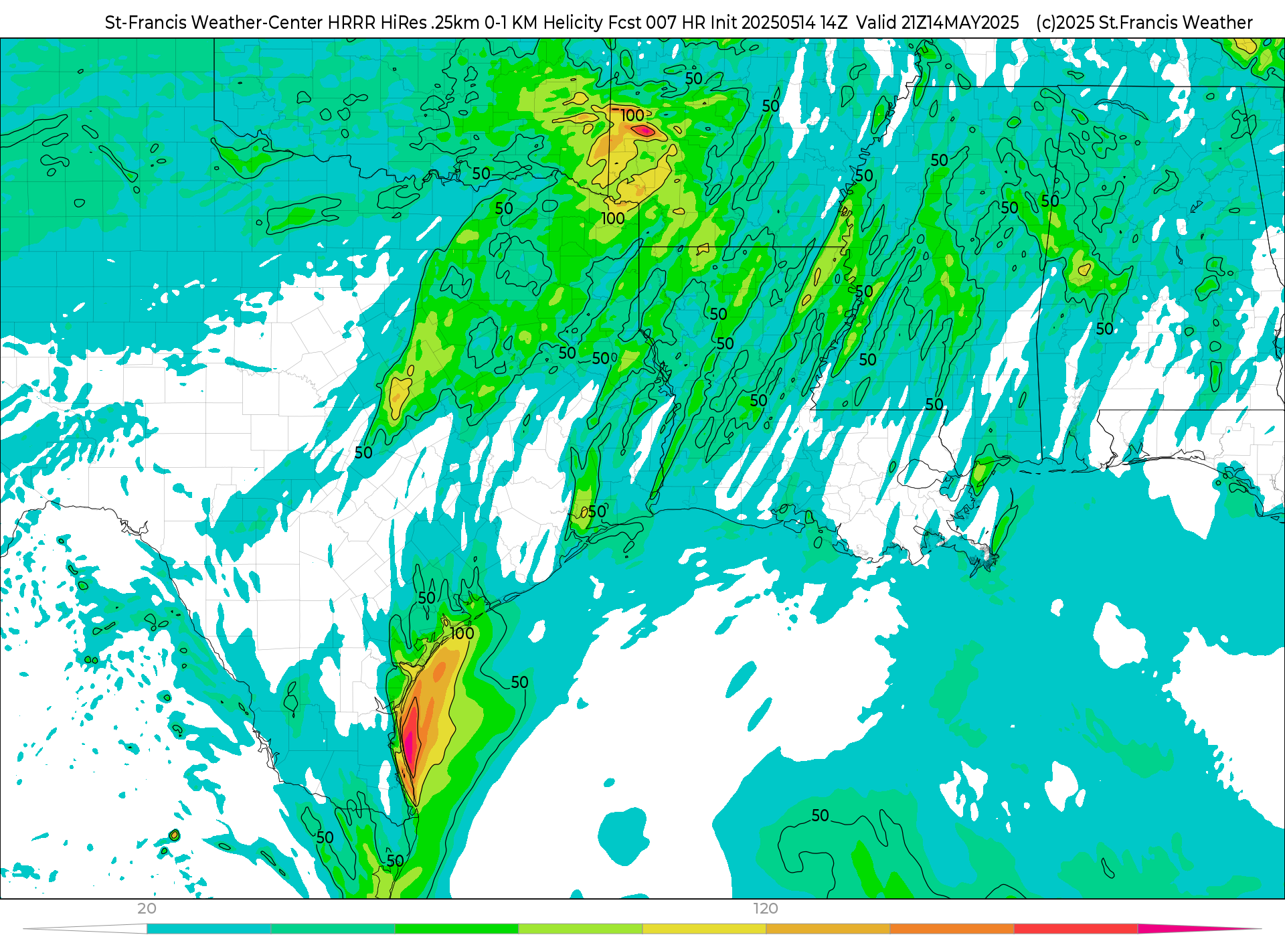Select the yellow-green legend segment
Image resolution: width=1285 pixels, height=937 pixels.
tap(580, 929)
